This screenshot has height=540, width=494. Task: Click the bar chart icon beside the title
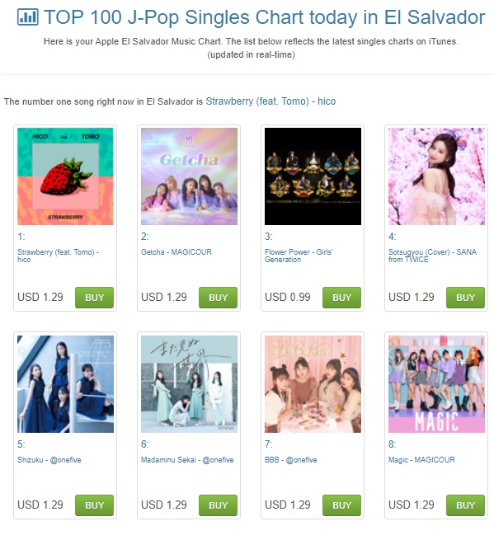coord(27,16)
